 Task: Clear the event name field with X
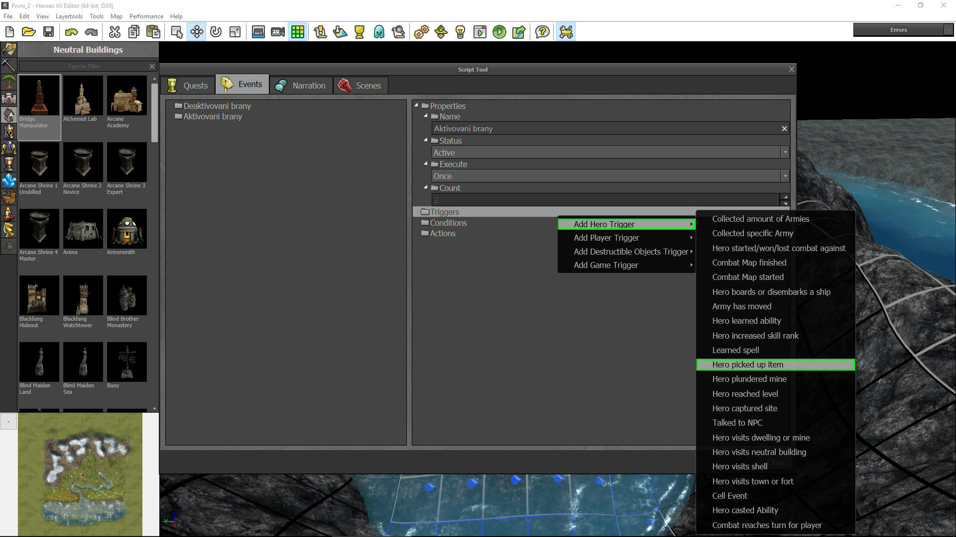tap(784, 128)
